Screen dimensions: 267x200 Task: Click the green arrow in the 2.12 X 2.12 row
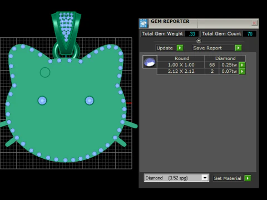(242, 71)
